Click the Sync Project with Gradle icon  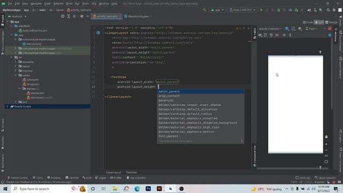[x=309, y=10]
